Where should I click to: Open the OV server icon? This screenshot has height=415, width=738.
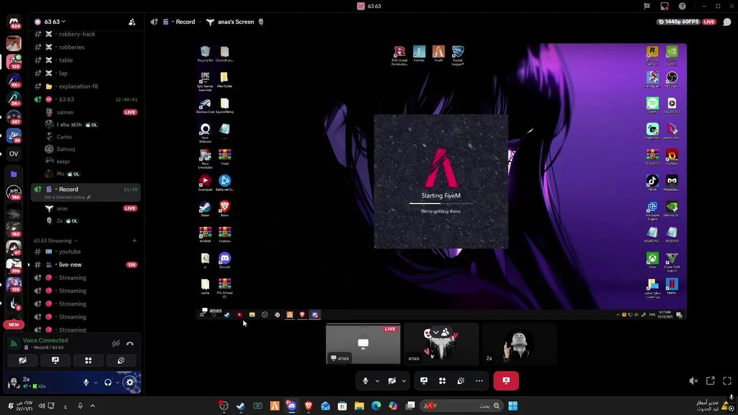point(14,153)
